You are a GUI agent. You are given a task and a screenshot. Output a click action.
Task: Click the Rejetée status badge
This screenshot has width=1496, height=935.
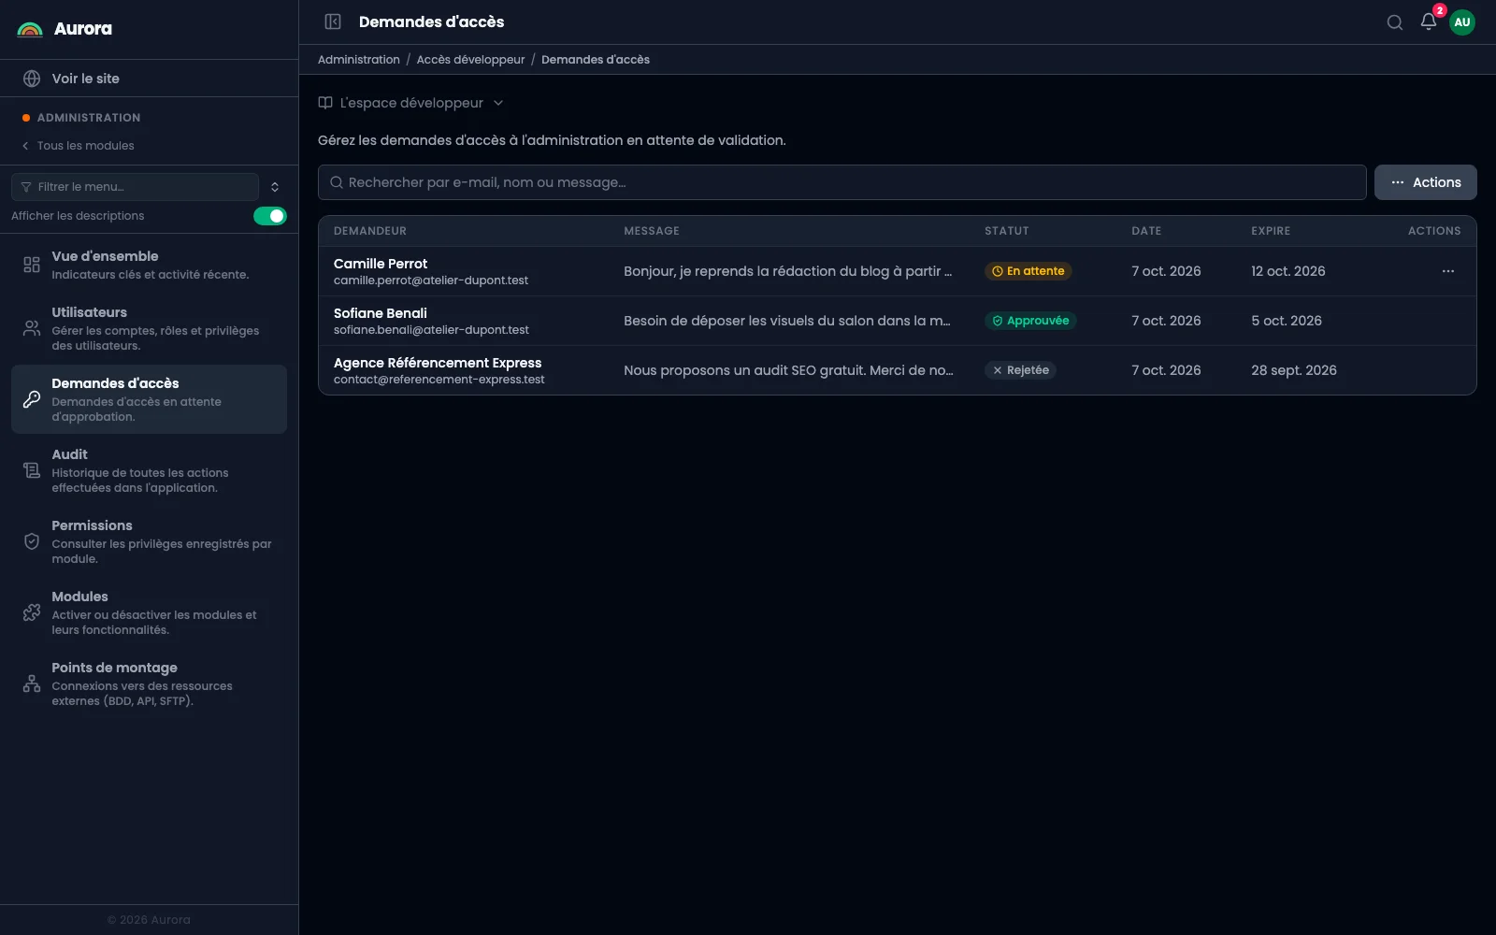tap(1020, 370)
